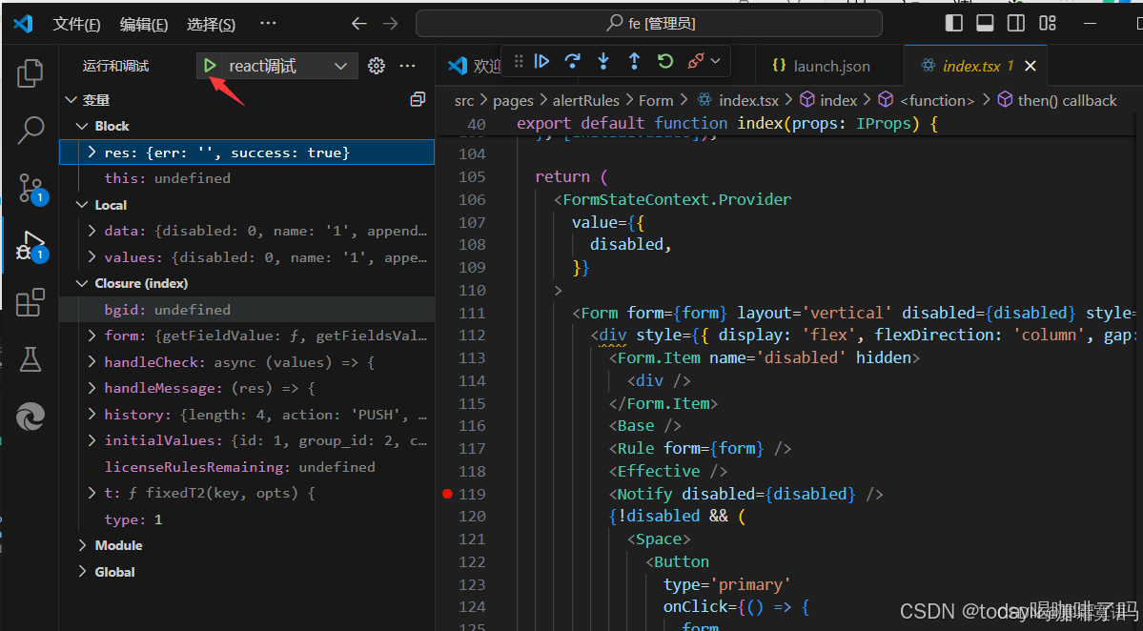This screenshot has height=631, width=1143.
Task: Open the 文件(F) menu
Action: pyautogui.click(x=76, y=24)
